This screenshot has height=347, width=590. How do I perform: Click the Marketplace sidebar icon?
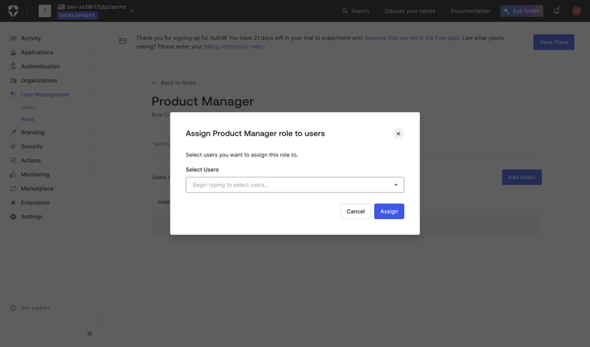click(x=13, y=188)
